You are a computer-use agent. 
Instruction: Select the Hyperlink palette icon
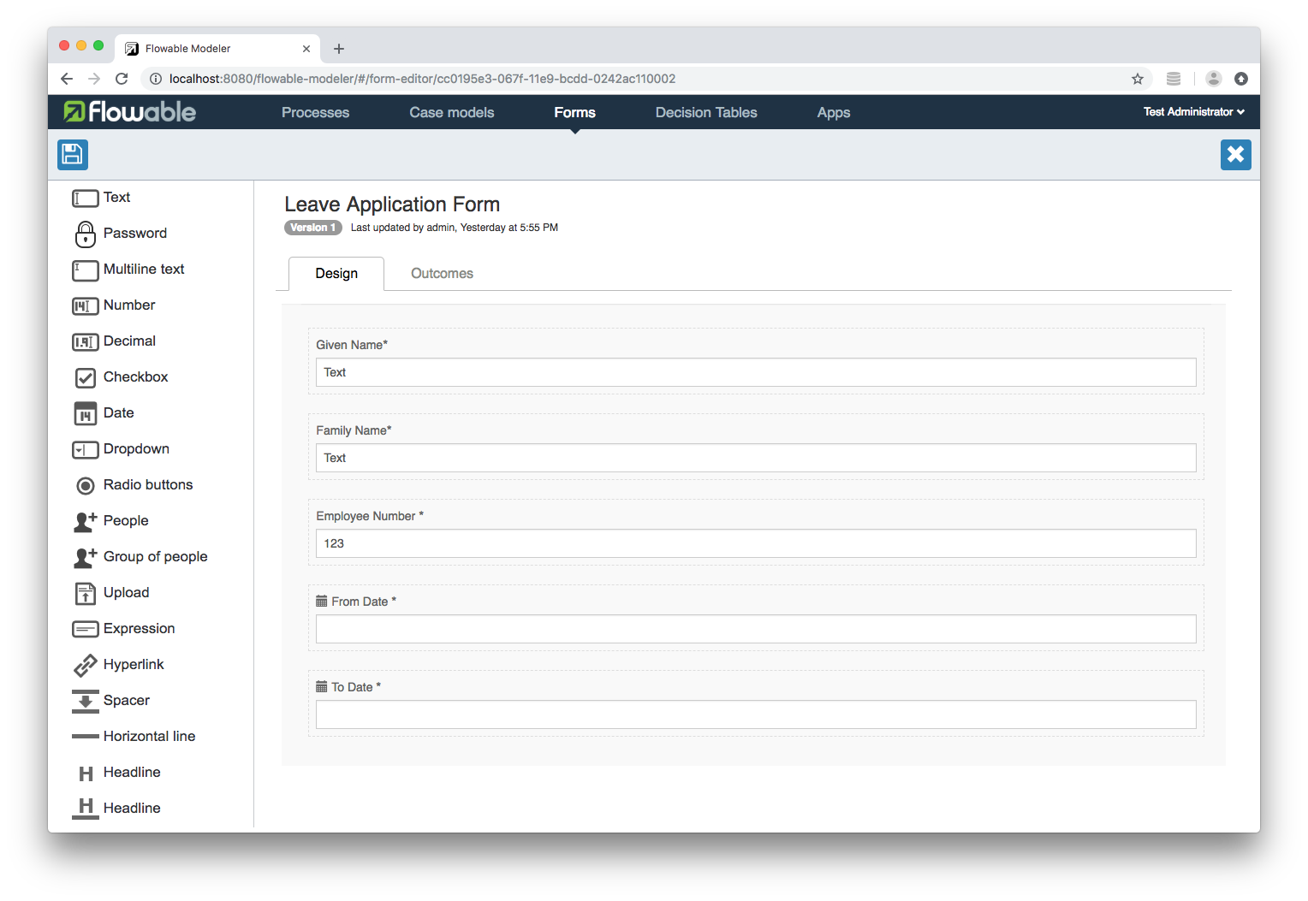coord(86,665)
